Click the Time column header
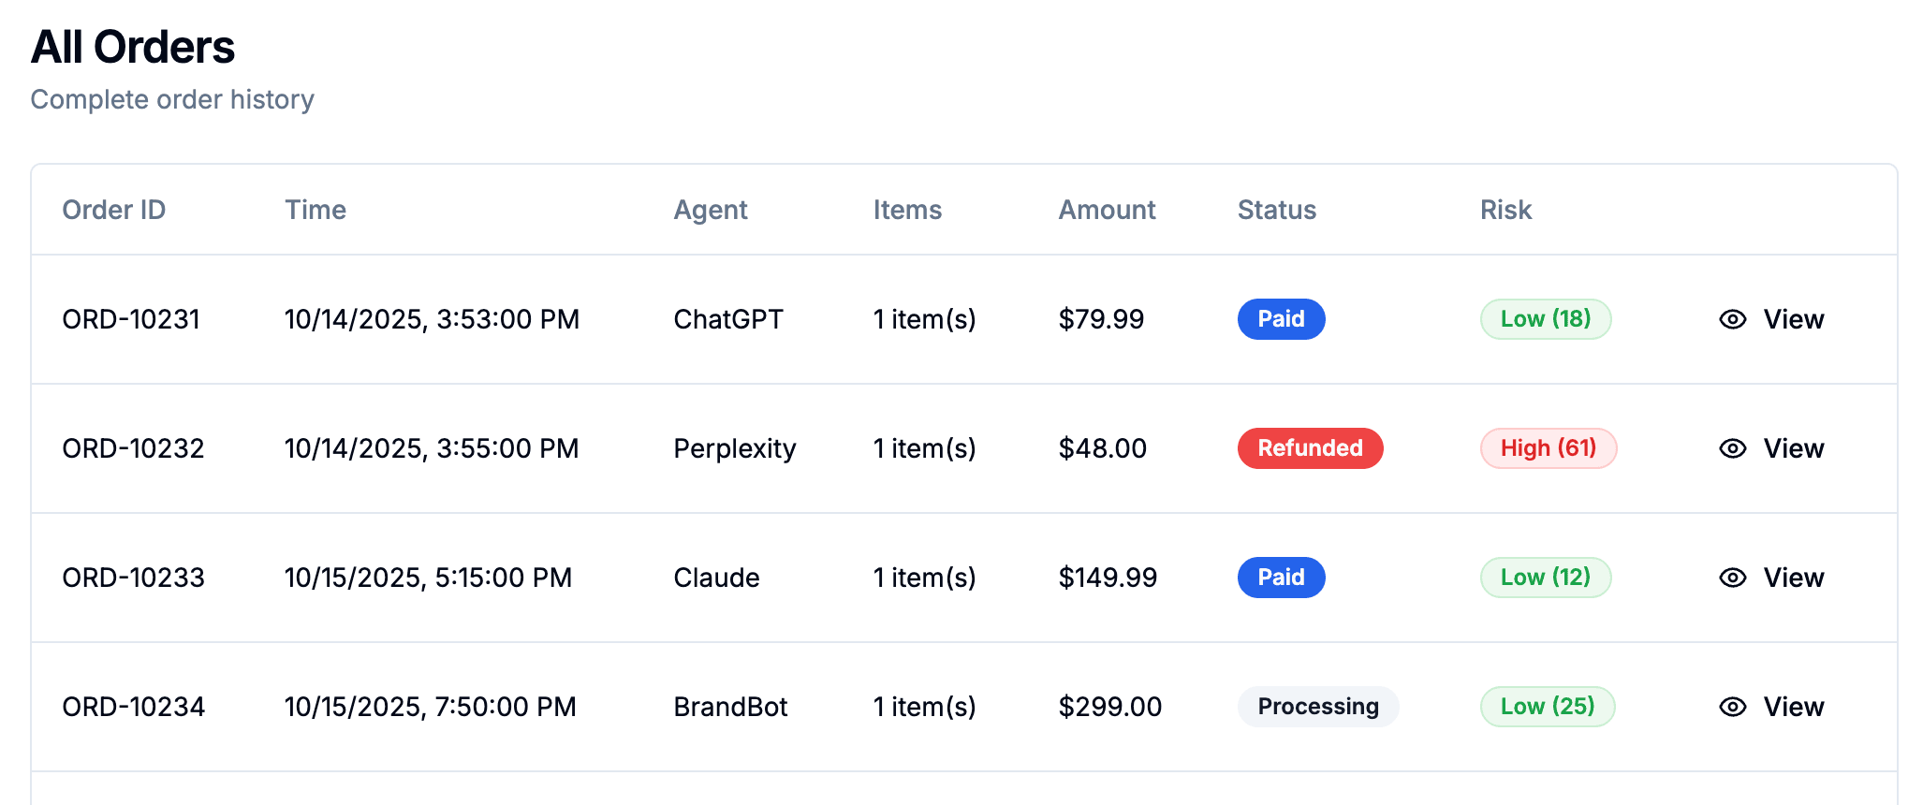 pos(316,210)
